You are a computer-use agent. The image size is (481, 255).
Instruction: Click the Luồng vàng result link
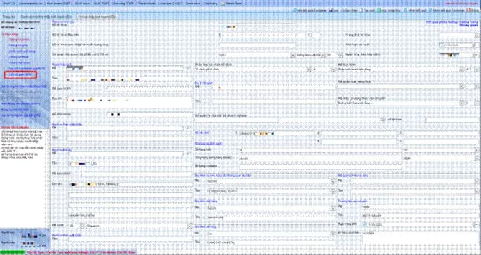469,22
